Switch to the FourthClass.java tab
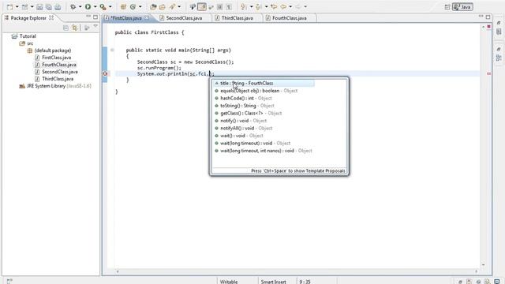The width and height of the screenshot is (505, 284). (x=290, y=18)
